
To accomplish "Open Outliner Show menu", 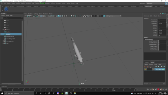I will [7, 16].
